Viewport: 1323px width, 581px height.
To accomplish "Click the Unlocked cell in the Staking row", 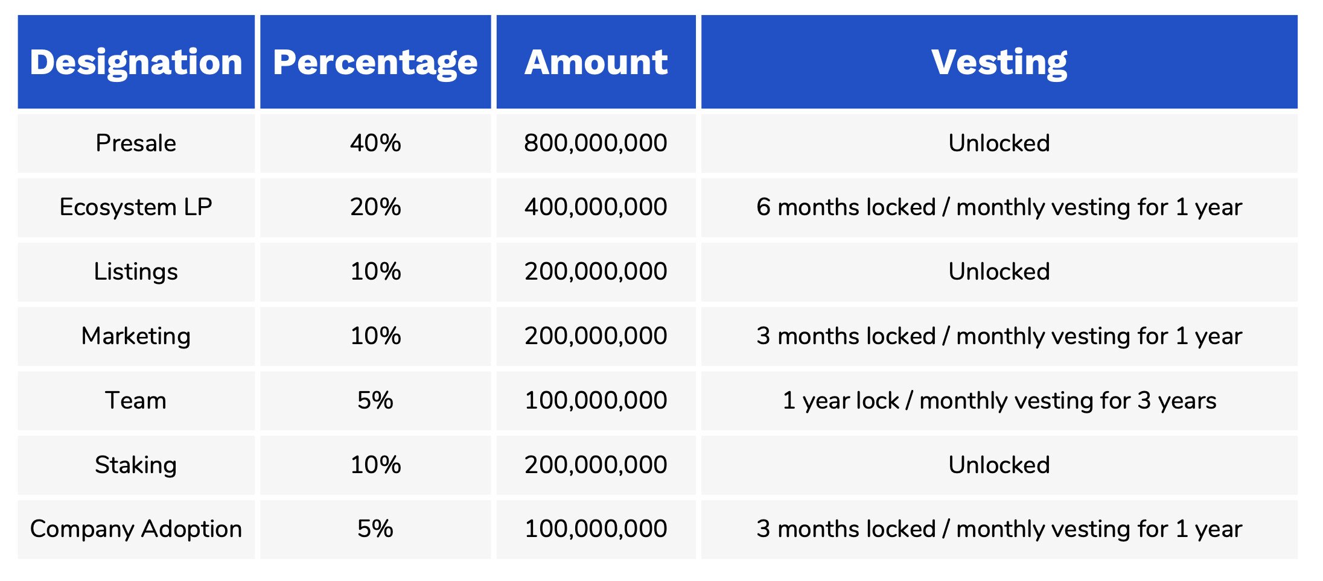I will [x=999, y=465].
